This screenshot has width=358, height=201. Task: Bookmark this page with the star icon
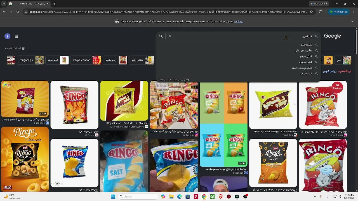click(x=311, y=12)
